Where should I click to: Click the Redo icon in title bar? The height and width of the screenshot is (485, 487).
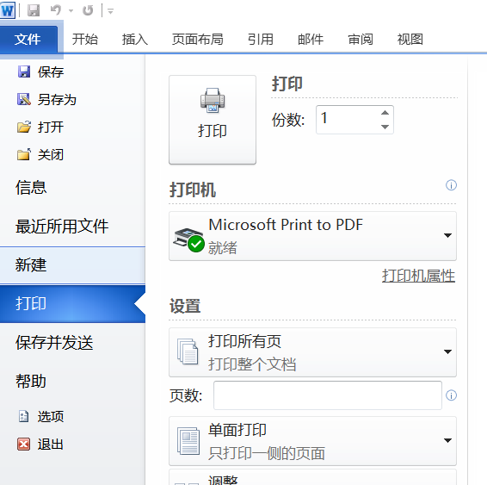[x=88, y=10]
